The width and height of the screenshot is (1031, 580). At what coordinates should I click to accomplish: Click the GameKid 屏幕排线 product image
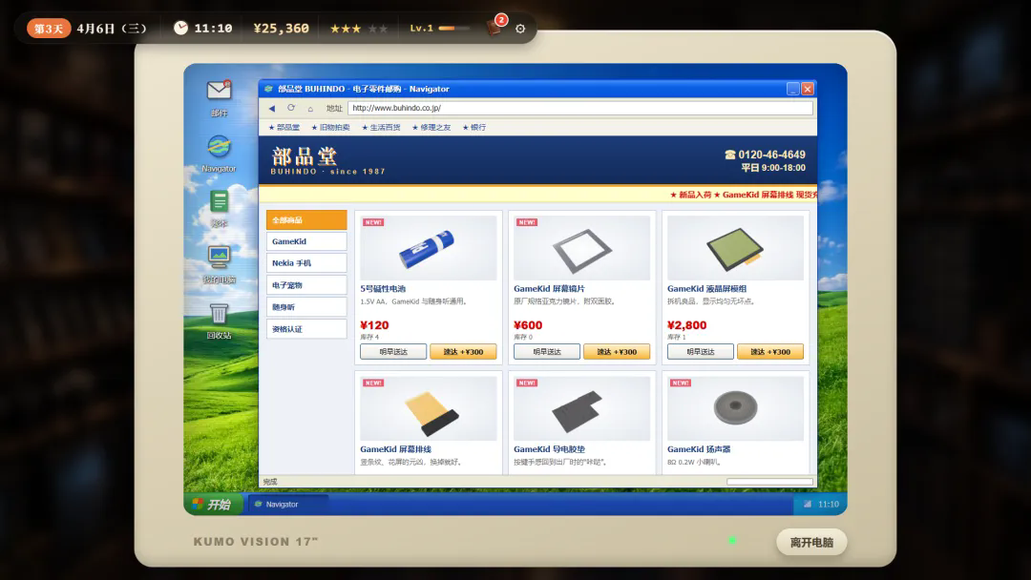tap(428, 408)
